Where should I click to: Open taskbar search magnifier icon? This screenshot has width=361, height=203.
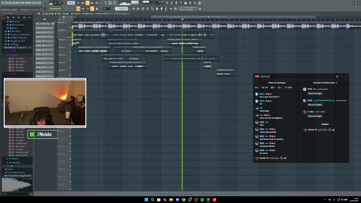(x=153, y=200)
